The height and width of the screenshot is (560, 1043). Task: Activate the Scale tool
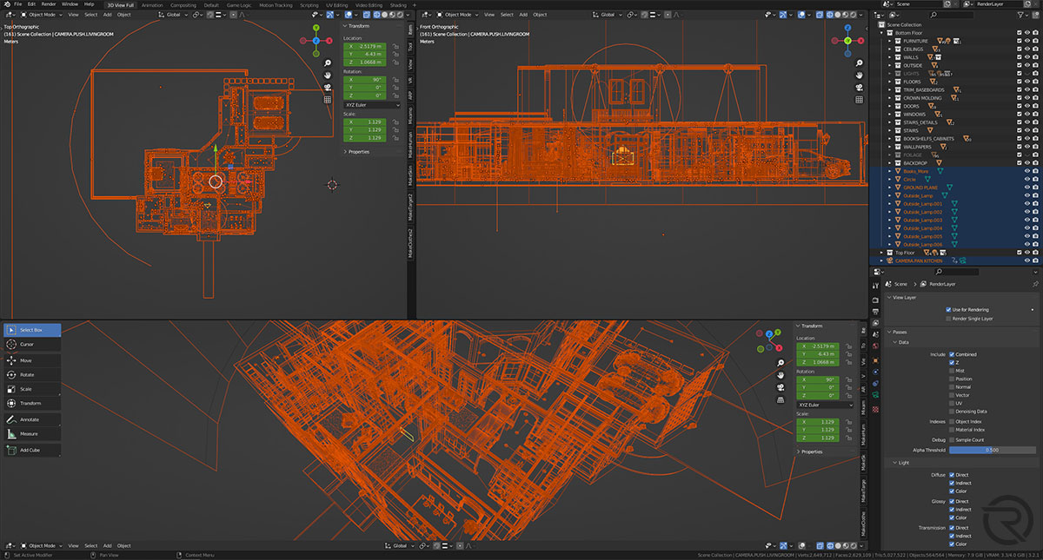tap(32, 389)
